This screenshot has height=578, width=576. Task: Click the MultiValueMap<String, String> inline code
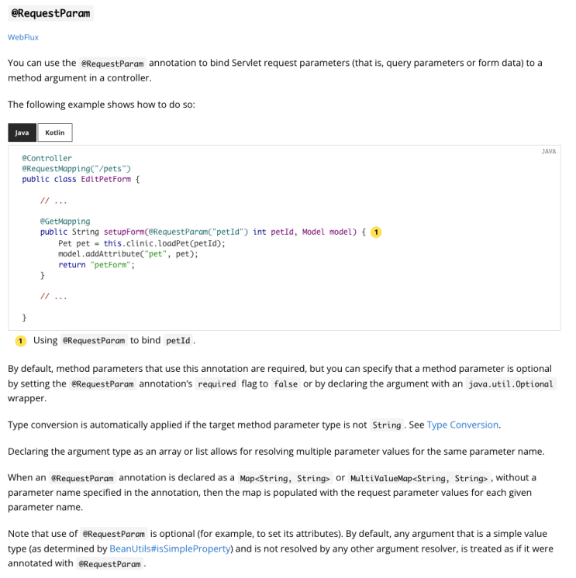419,478
